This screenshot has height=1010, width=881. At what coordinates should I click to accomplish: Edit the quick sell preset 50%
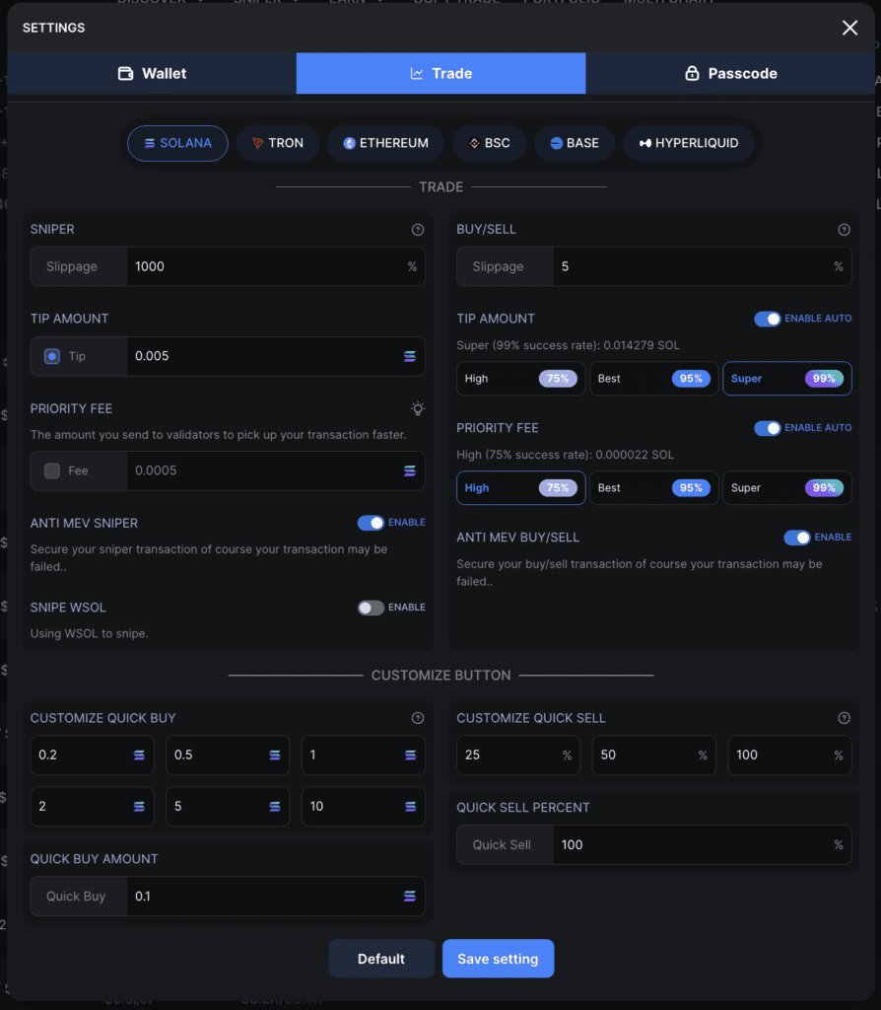[x=653, y=755]
